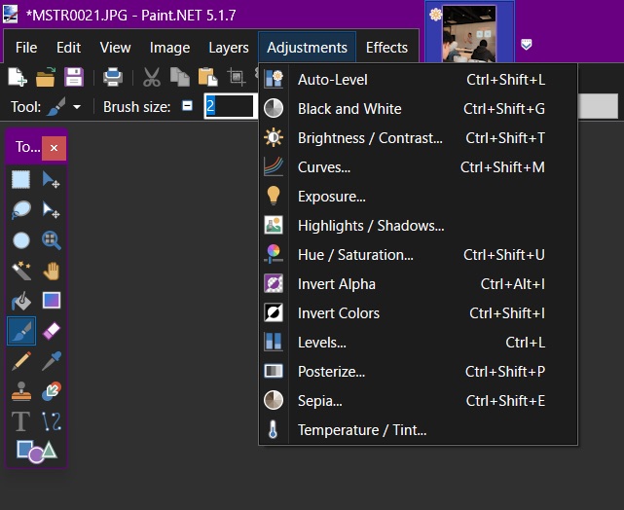This screenshot has width=624, height=510.
Task: Select the Clone Stamp tool
Action: [21, 391]
